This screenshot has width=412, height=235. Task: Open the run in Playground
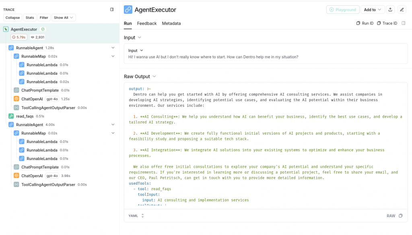pyautogui.click(x=342, y=10)
